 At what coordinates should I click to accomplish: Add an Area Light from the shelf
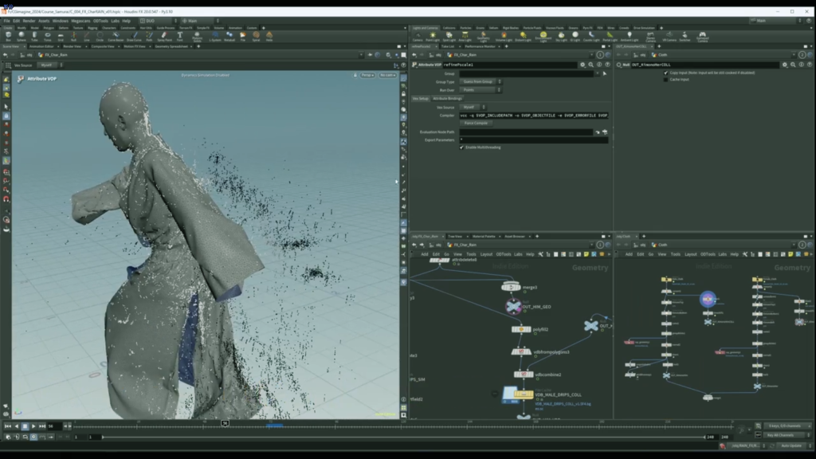465,37
